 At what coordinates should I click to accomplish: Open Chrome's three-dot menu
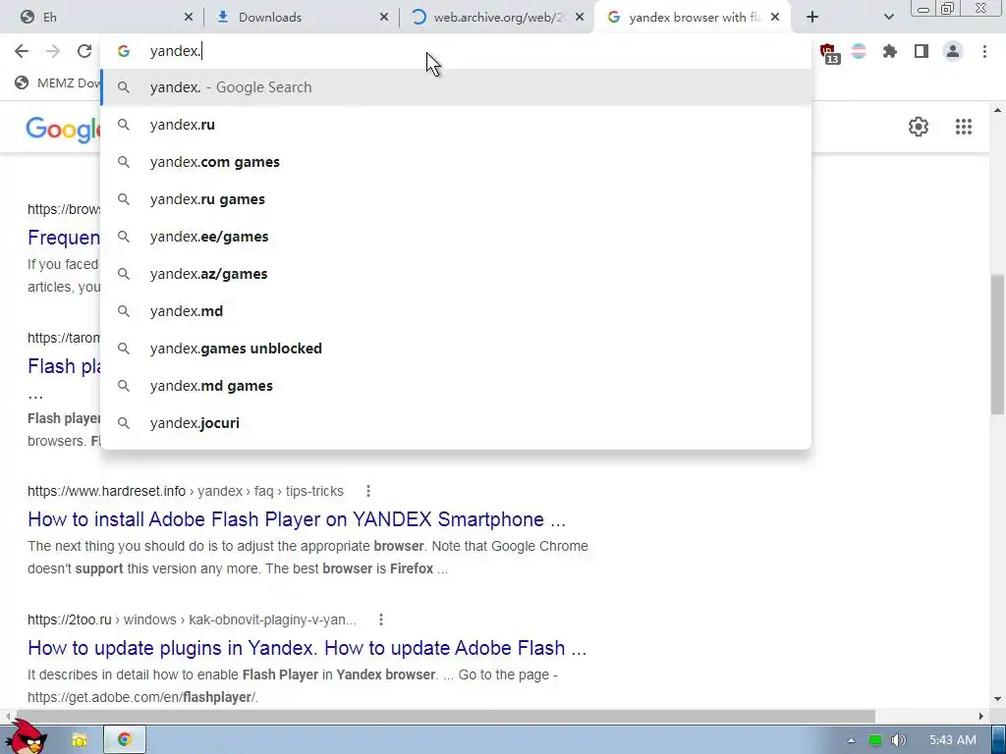click(984, 51)
